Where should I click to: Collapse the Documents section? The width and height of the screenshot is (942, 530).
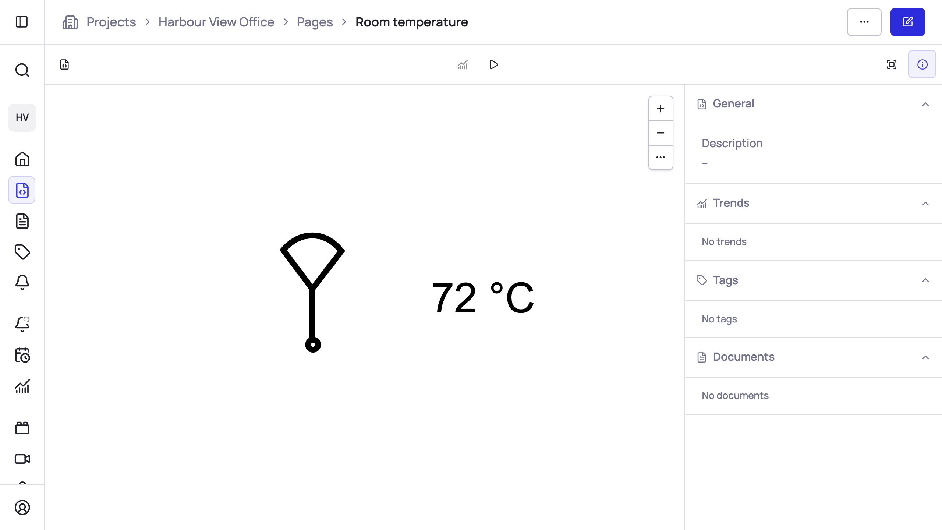pyautogui.click(x=925, y=357)
